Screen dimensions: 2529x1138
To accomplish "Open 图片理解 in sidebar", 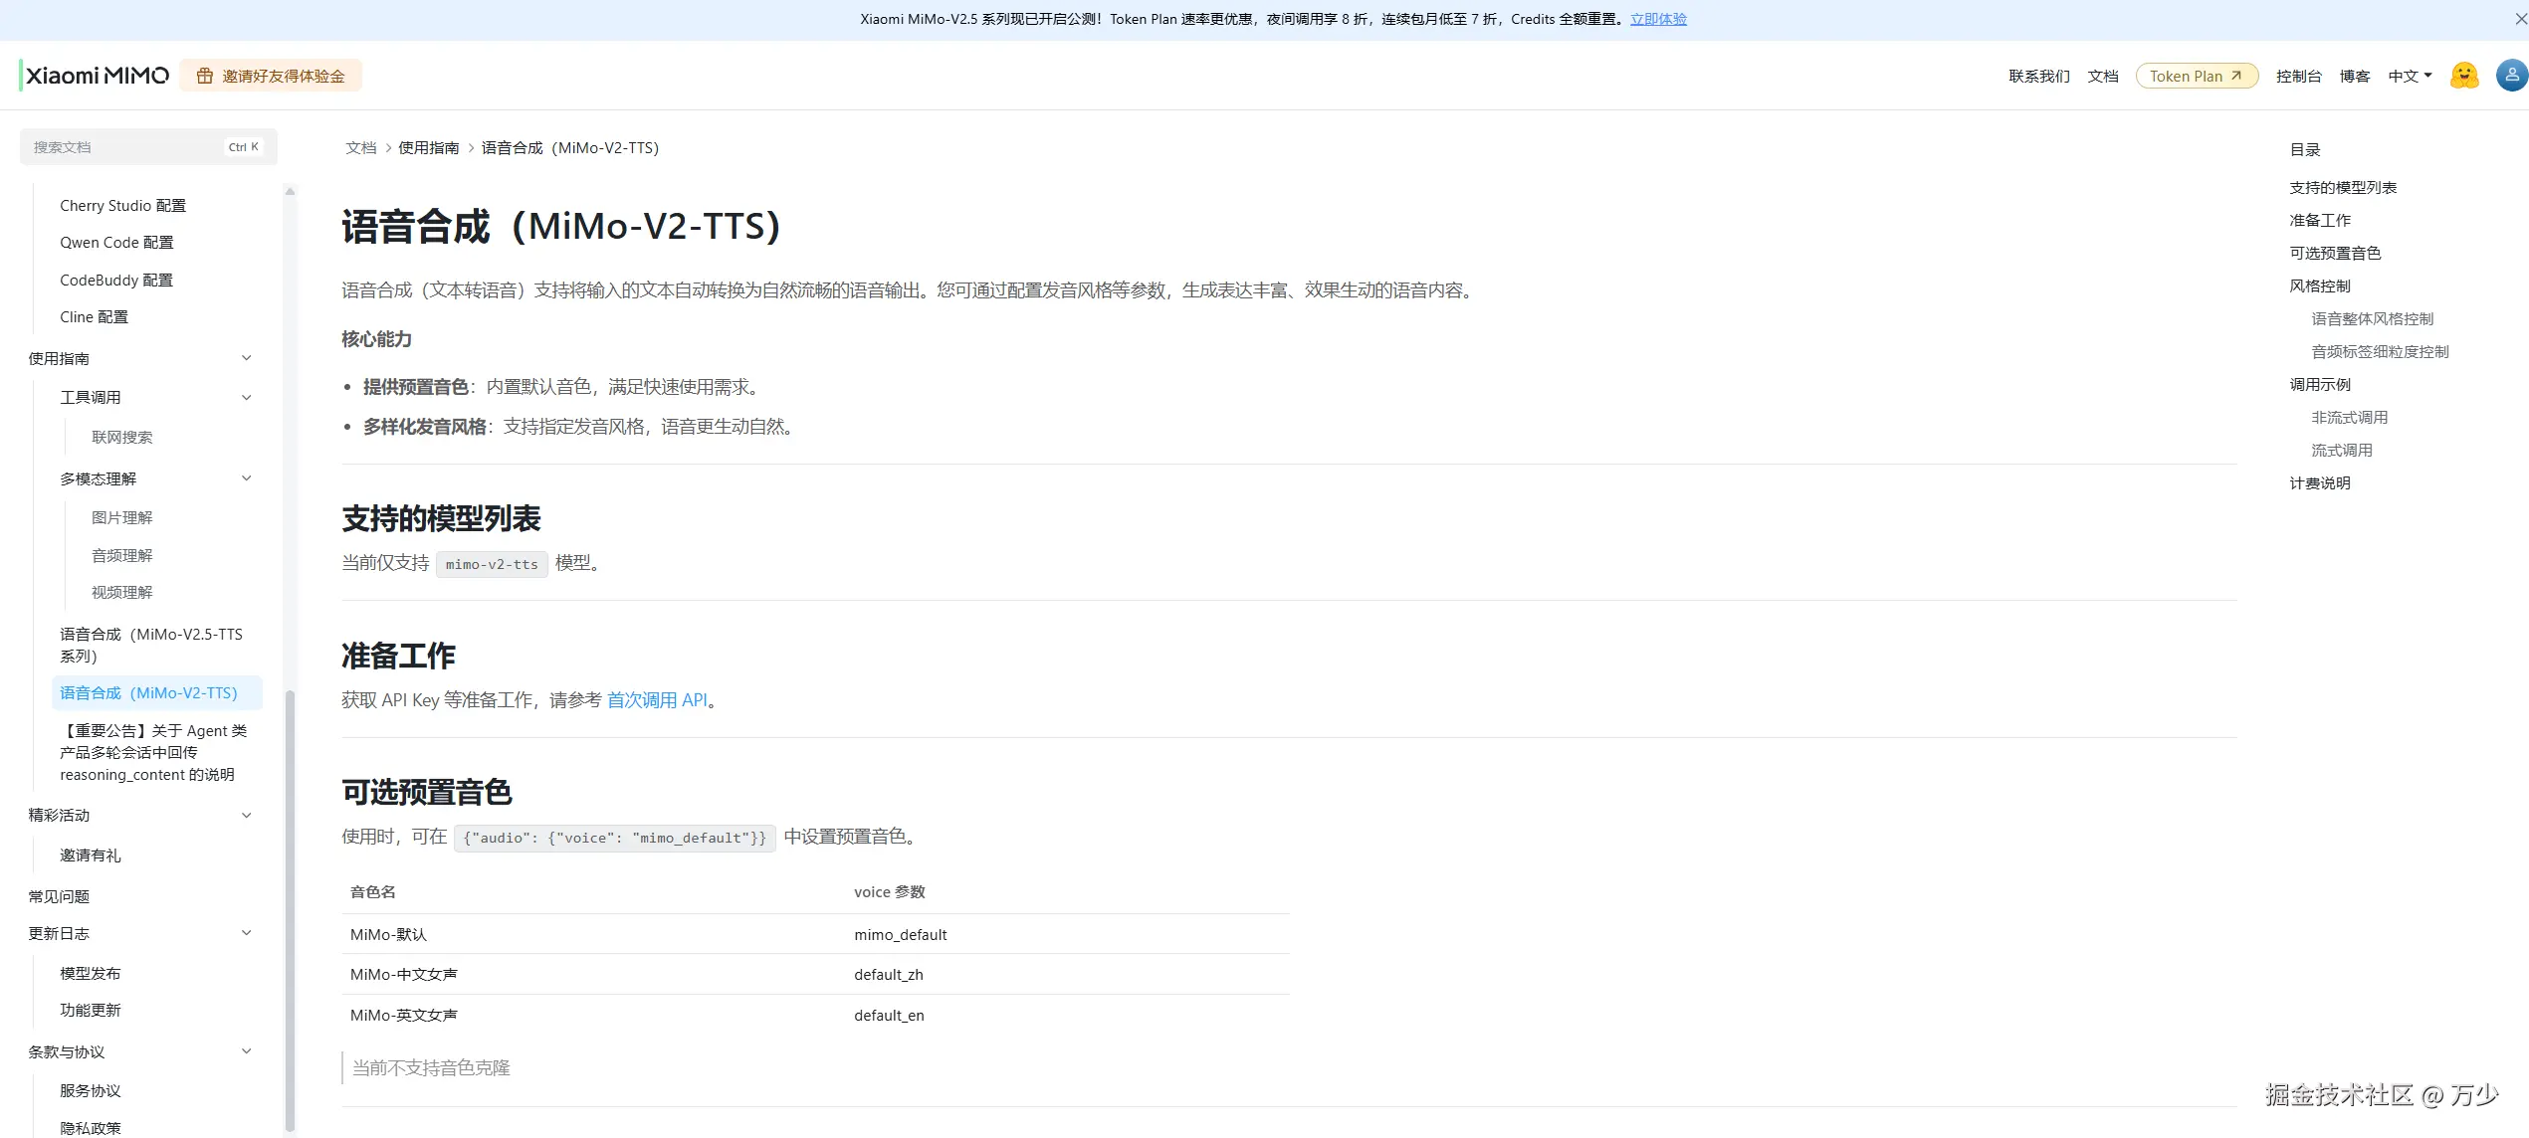I will pos(121,518).
